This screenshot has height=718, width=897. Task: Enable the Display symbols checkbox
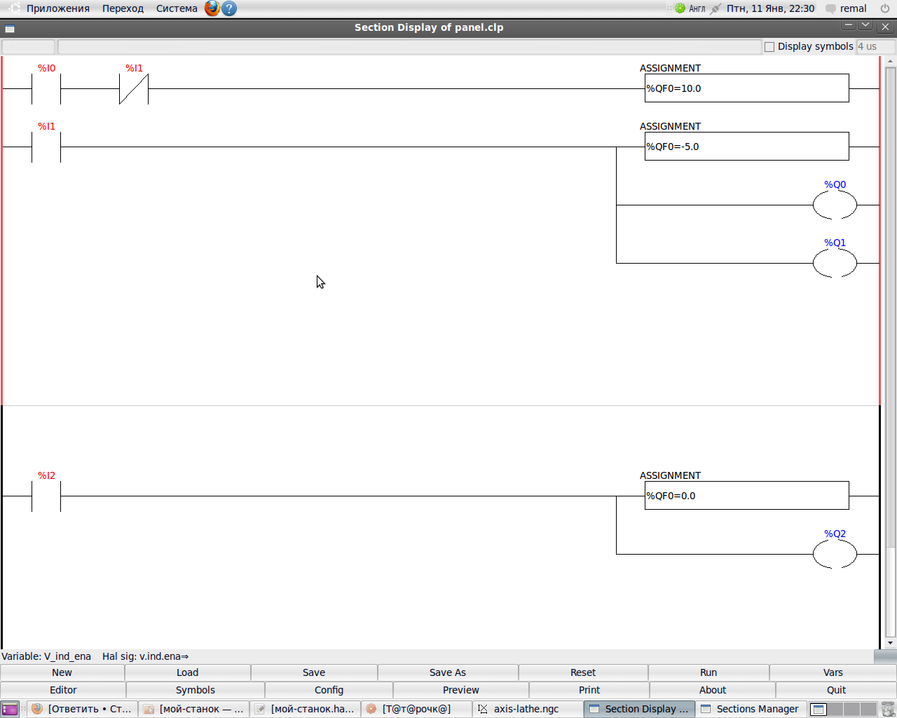(x=769, y=47)
